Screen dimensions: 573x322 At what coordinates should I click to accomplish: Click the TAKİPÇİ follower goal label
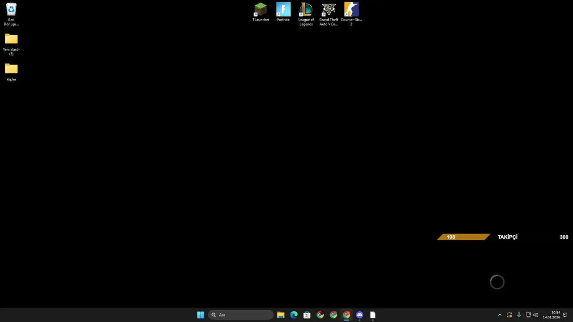(508, 237)
